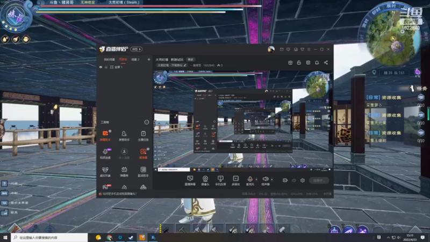Add 手机投屏 phone screen-cast source

(x=220, y=181)
